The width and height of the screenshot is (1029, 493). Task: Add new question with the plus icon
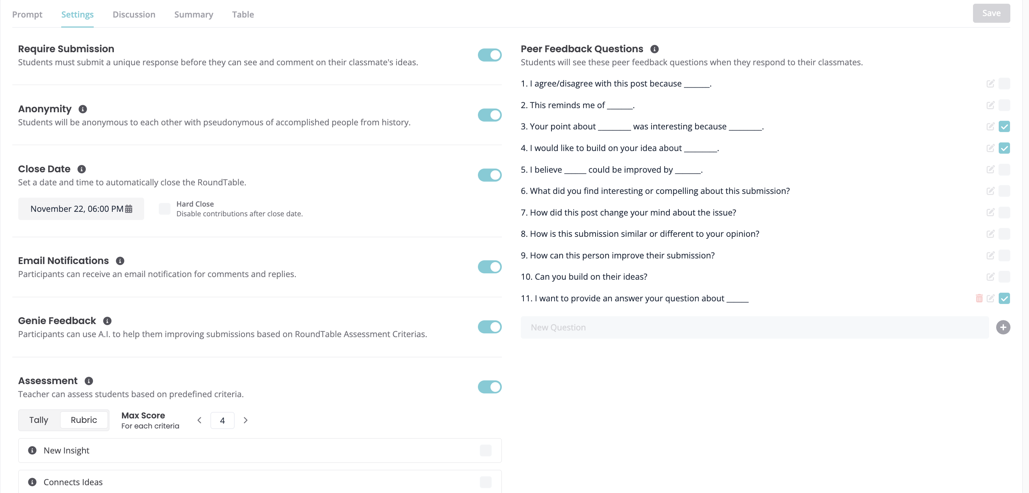pos(1002,327)
